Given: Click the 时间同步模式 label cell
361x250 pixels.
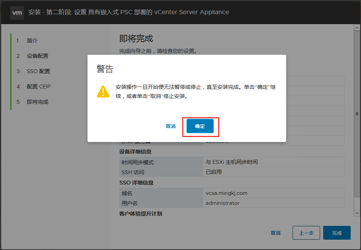Looking at the screenshot, I should 161,162.
